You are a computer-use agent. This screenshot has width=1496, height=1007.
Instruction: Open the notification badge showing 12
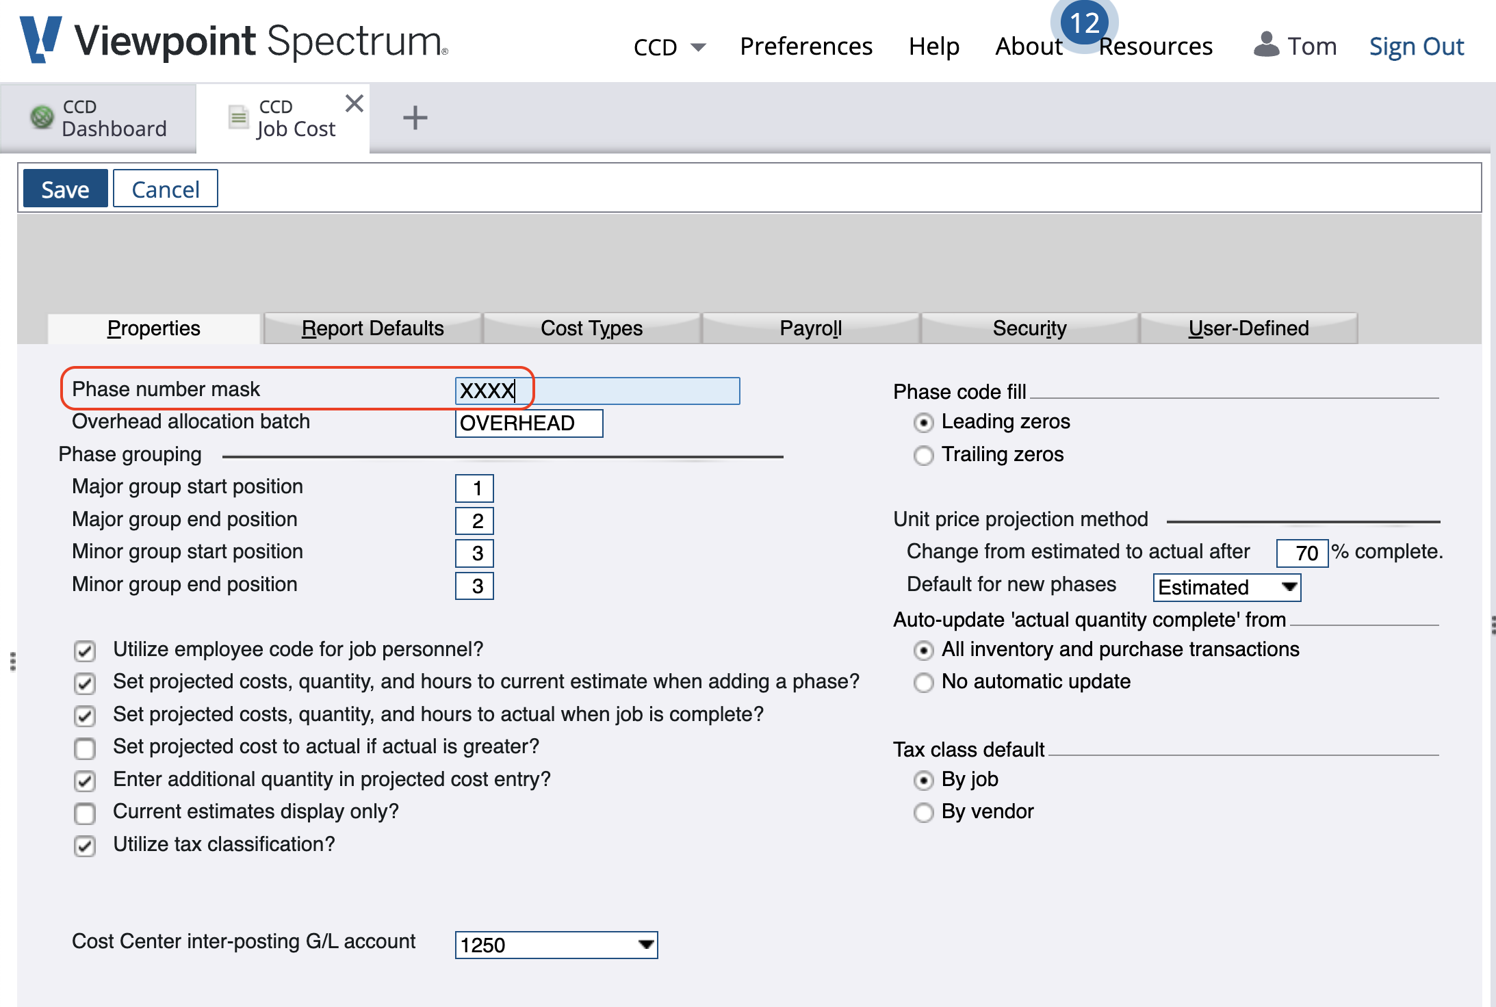click(1084, 24)
